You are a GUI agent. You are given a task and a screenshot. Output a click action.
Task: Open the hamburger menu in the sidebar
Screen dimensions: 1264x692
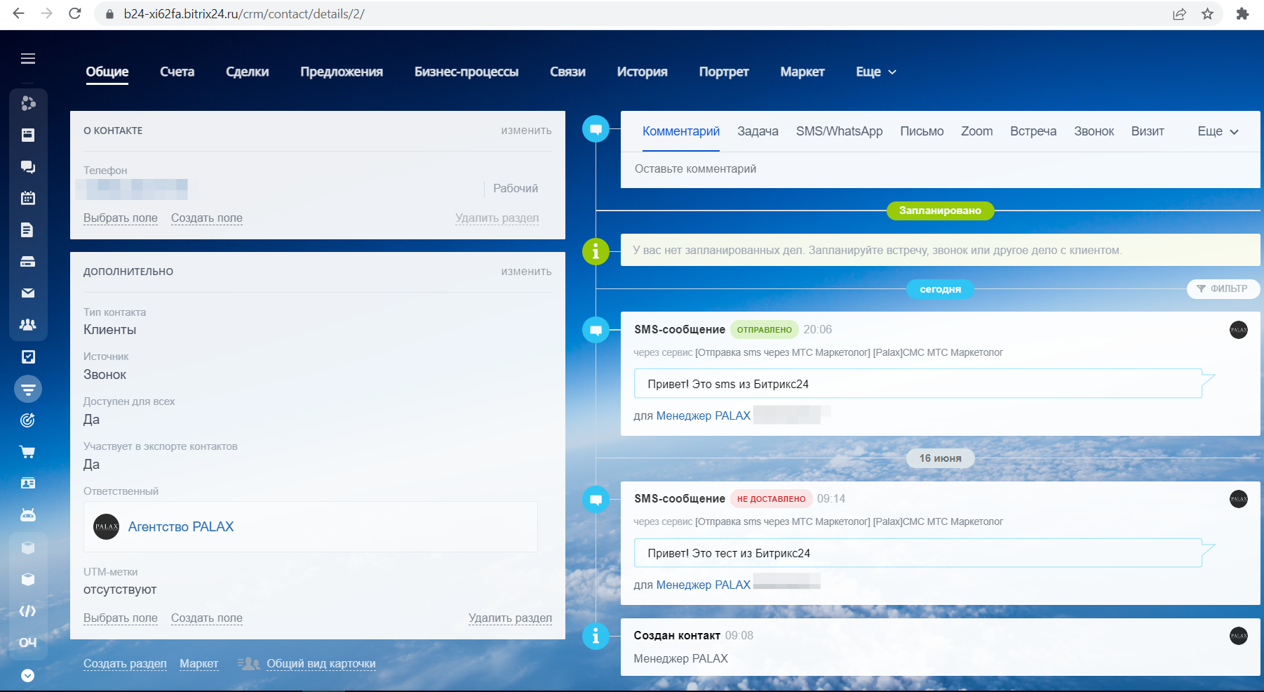click(28, 58)
